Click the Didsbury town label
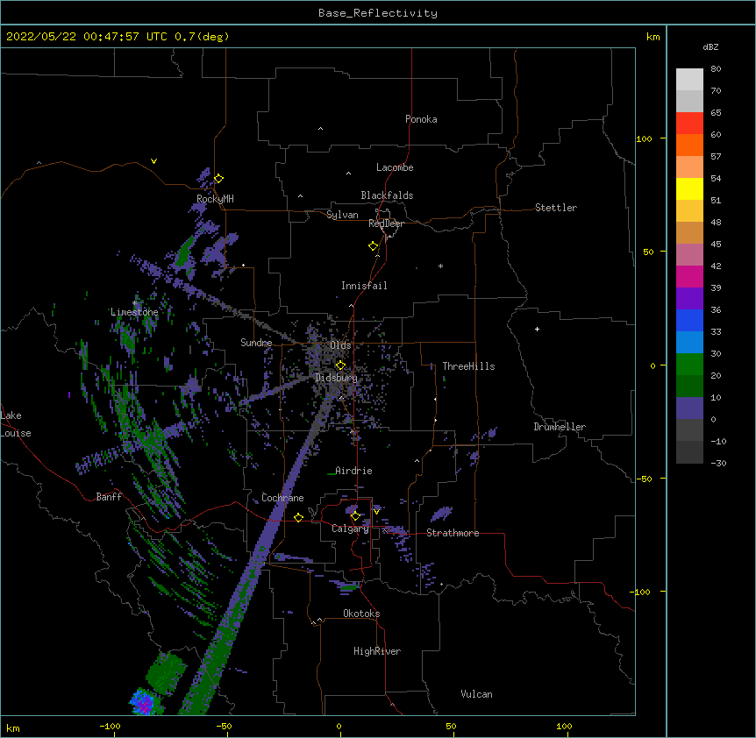This screenshot has height=738, width=756. click(x=336, y=378)
